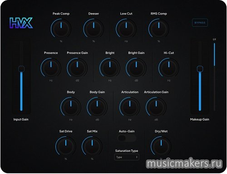Click the Input Gain fader handle
Image resolution: width=227 pixels, height=174 pixels.
click(21, 69)
